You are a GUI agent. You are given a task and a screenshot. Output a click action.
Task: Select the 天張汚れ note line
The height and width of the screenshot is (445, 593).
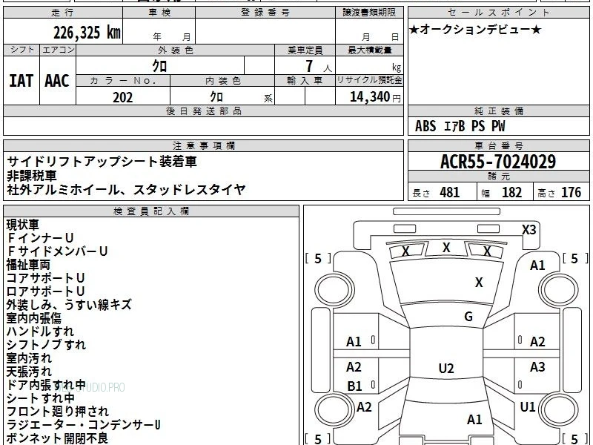pyautogui.click(x=29, y=372)
